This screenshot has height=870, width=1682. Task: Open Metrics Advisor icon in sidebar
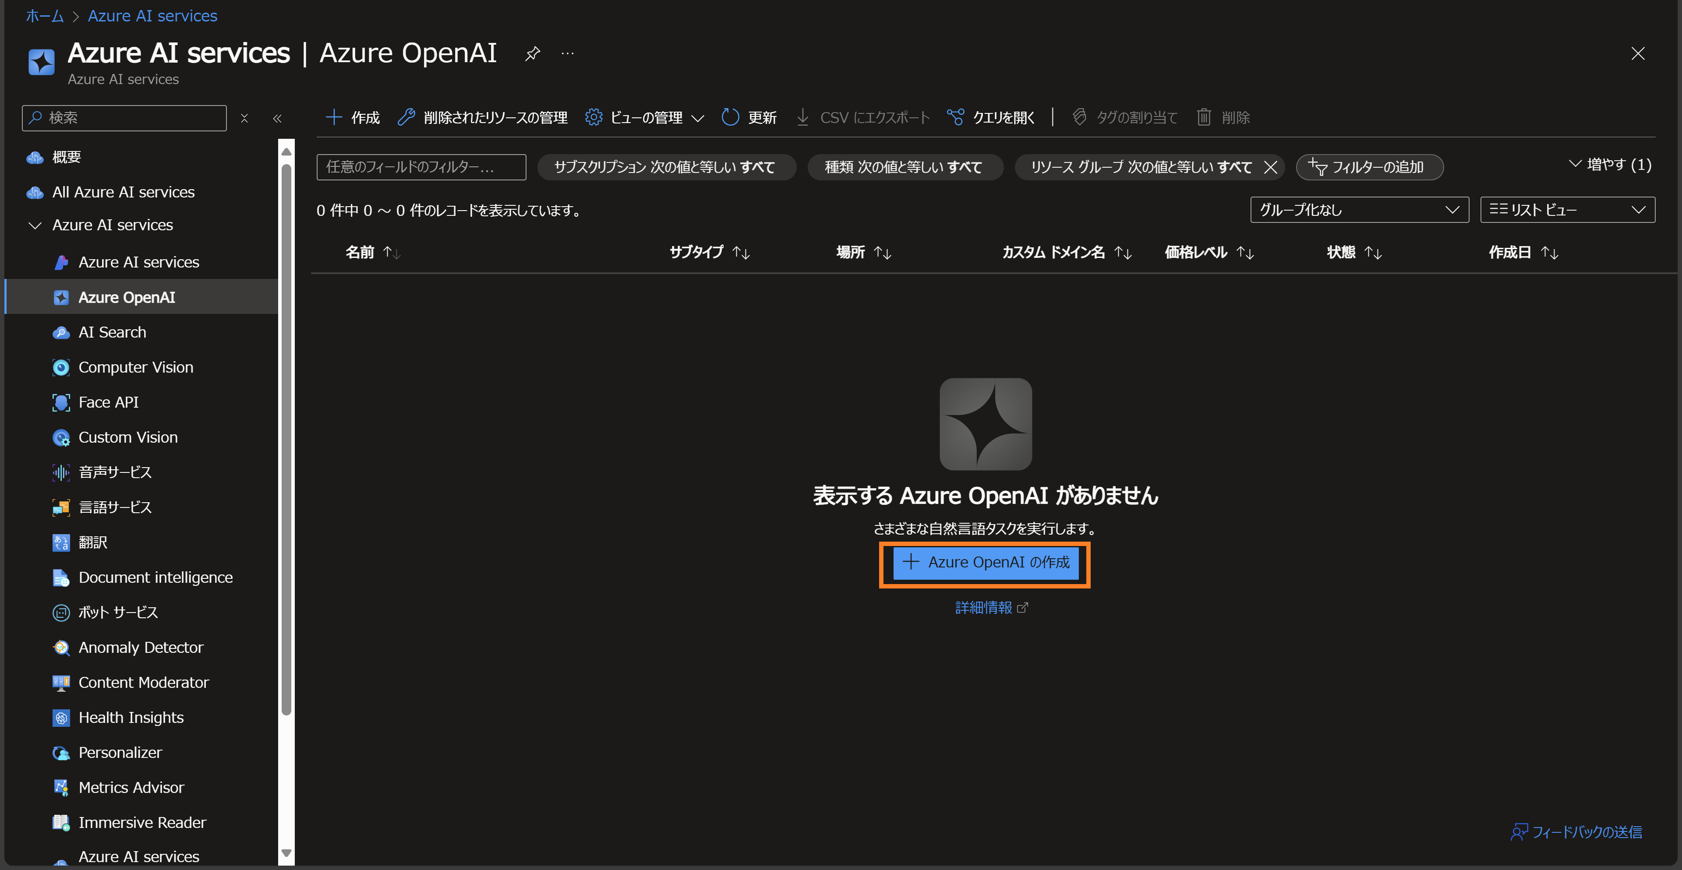[x=61, y=788]
